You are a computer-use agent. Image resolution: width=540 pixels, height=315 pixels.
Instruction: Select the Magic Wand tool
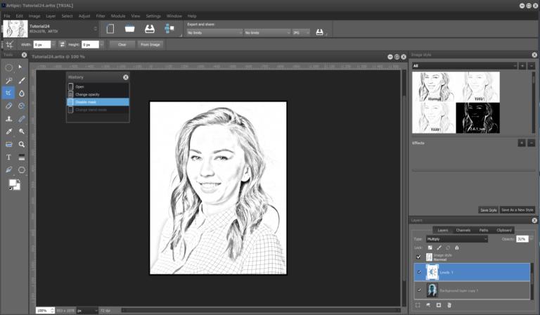8,81
